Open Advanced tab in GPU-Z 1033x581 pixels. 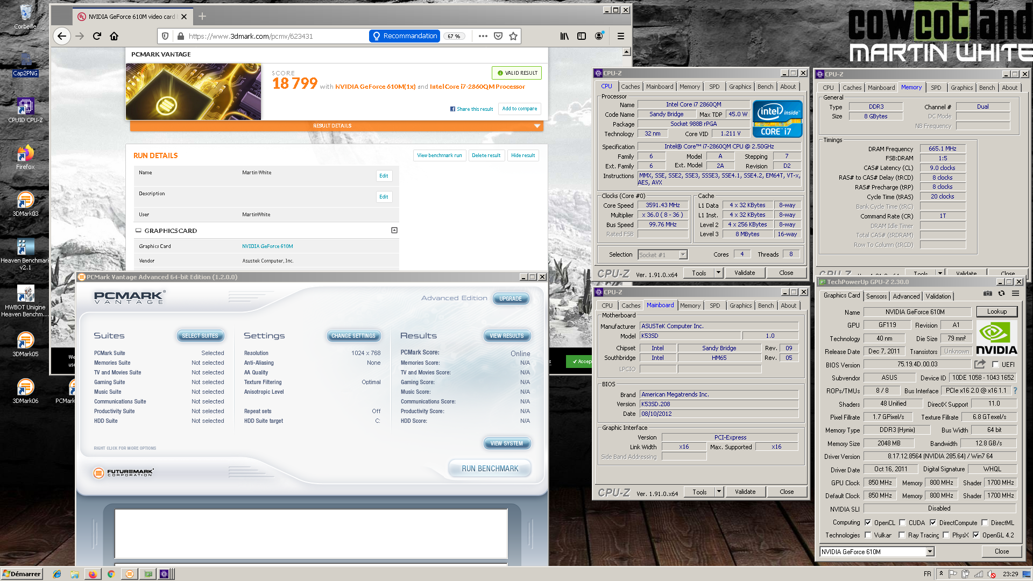tap(906, 296)
